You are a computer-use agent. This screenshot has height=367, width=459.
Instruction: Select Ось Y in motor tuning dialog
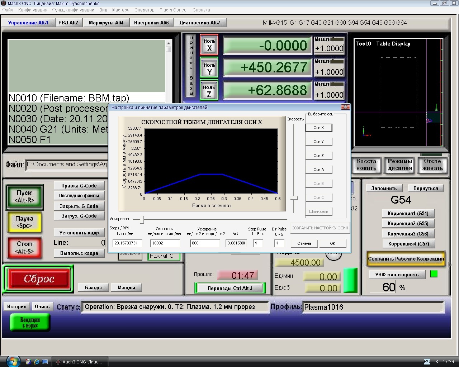319,142
